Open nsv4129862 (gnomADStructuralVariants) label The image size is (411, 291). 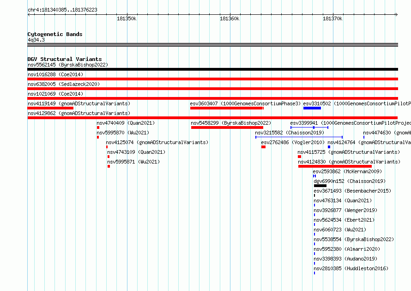tap(79, 113)
